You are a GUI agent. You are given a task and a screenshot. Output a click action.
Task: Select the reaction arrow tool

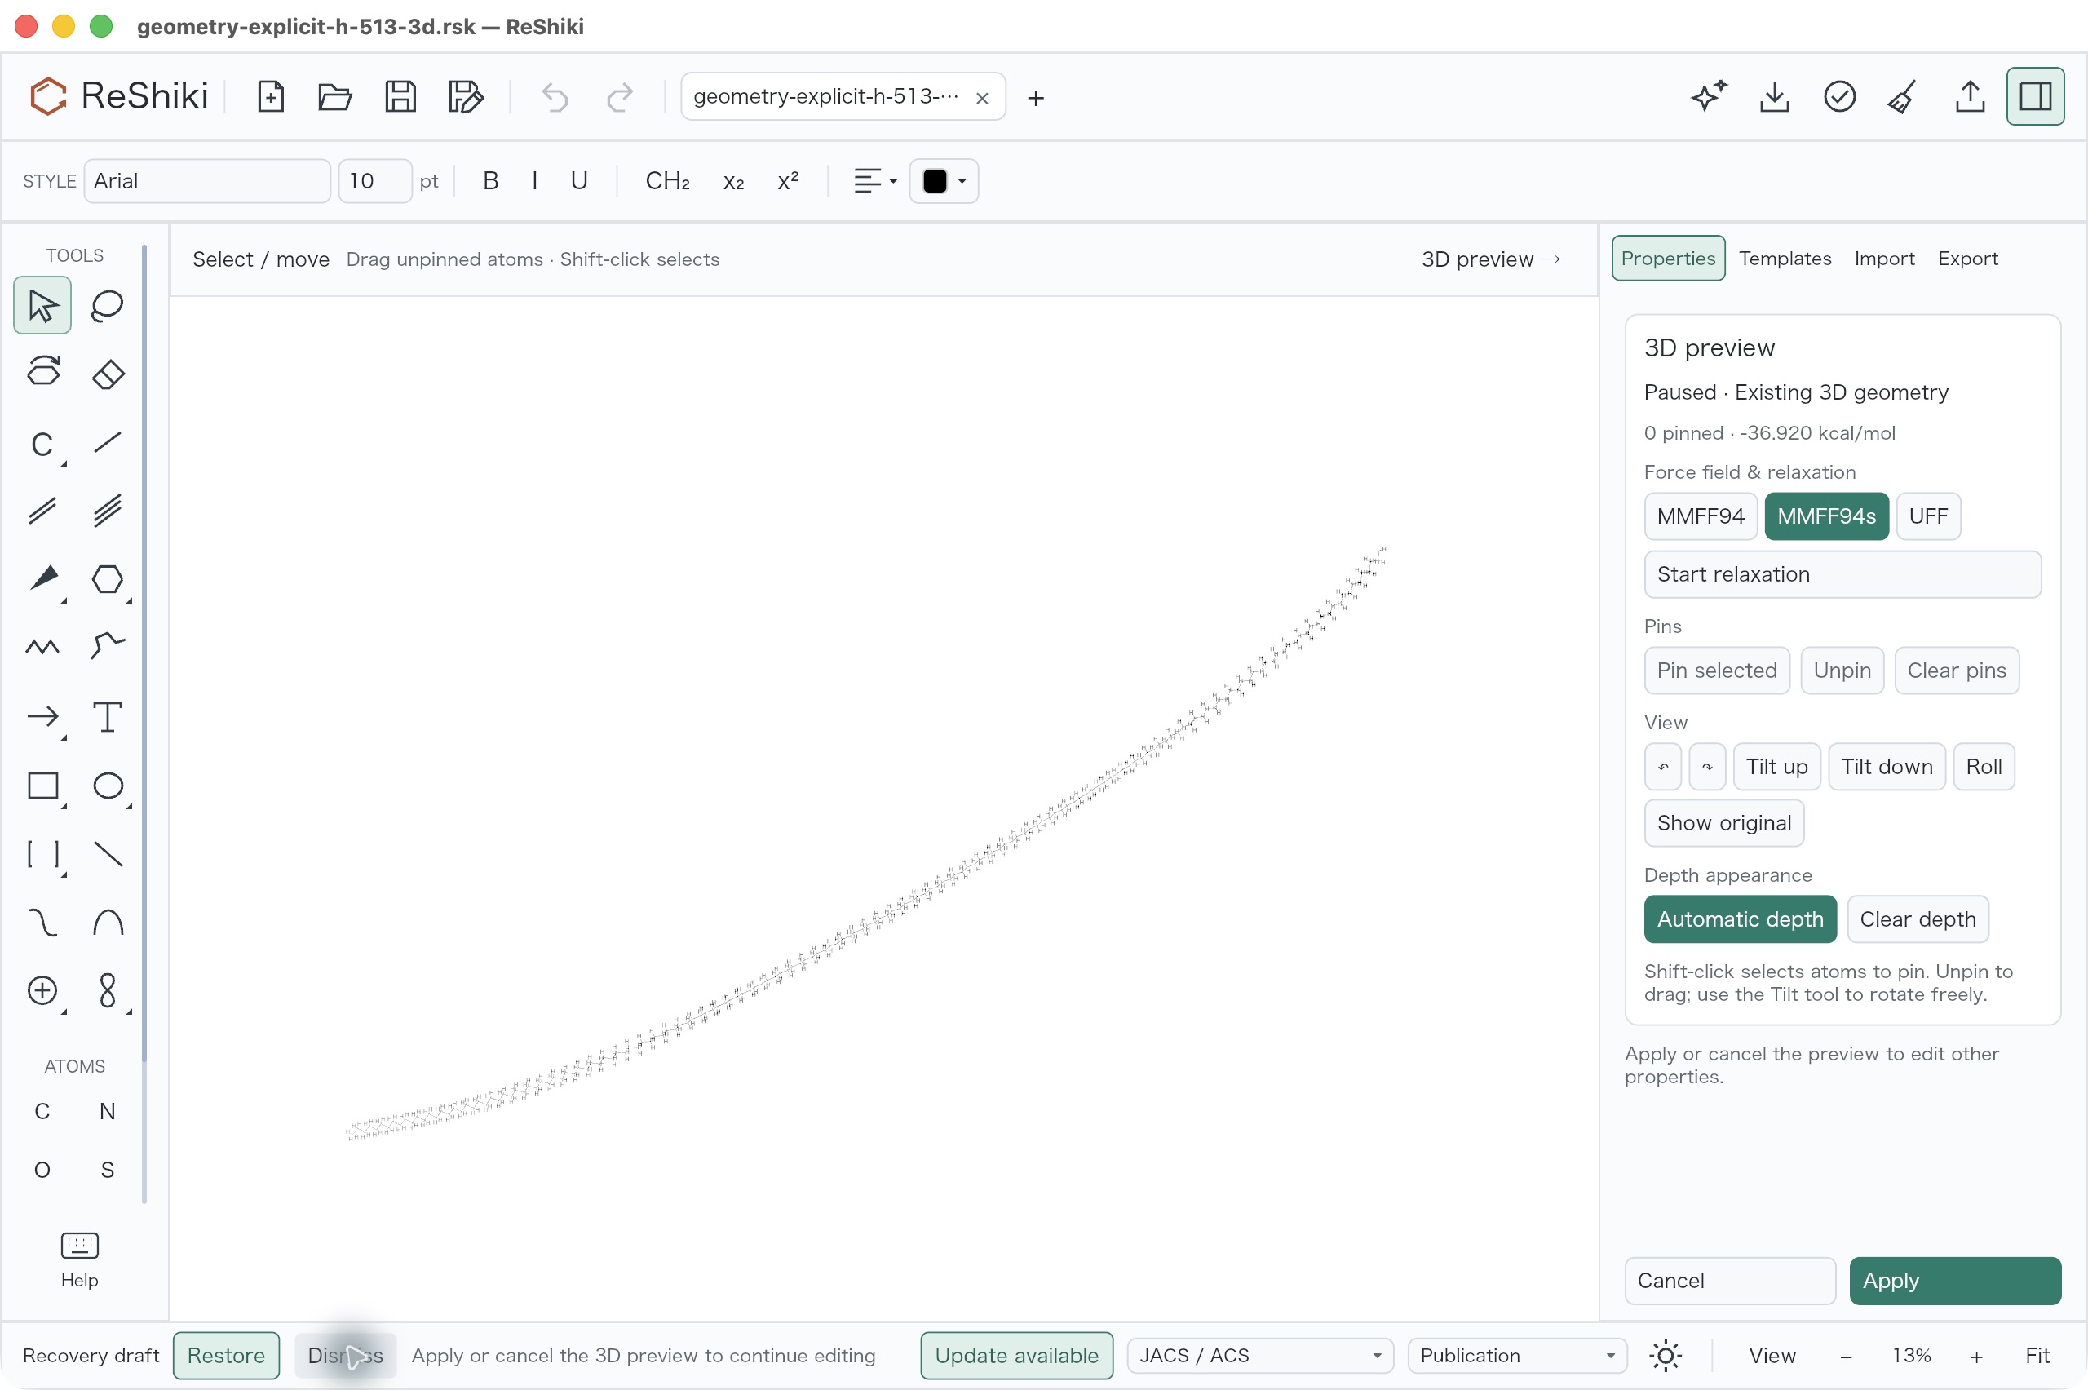[x=42, y=716]
